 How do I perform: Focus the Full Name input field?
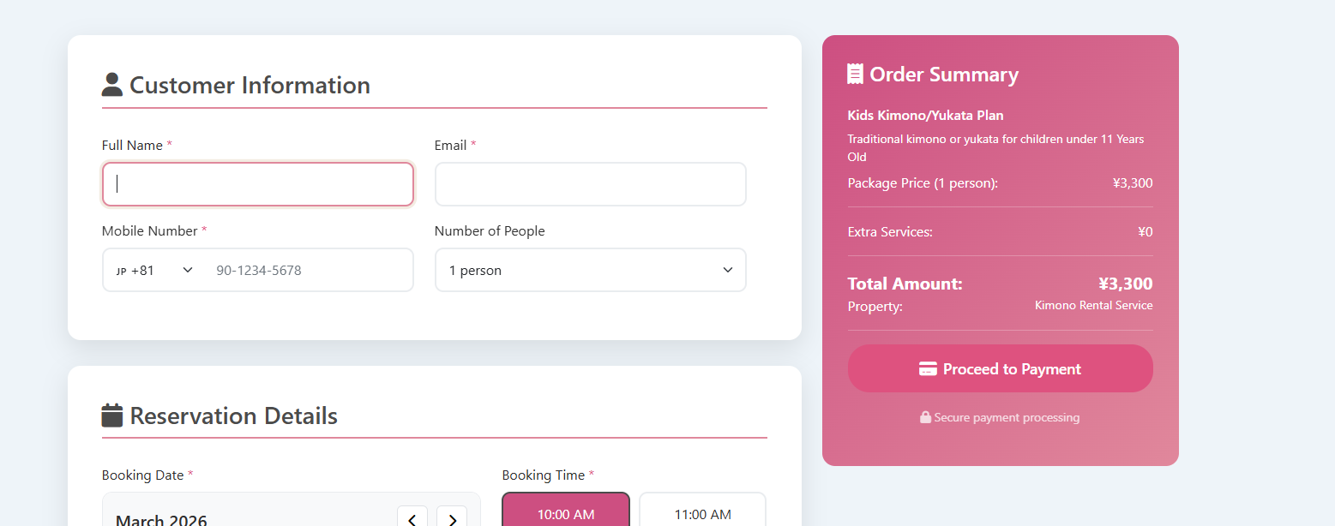pyautogui.click(x=257, y=183)
